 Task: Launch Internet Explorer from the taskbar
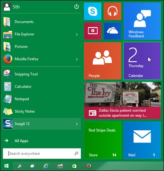[x=46, y=166]
